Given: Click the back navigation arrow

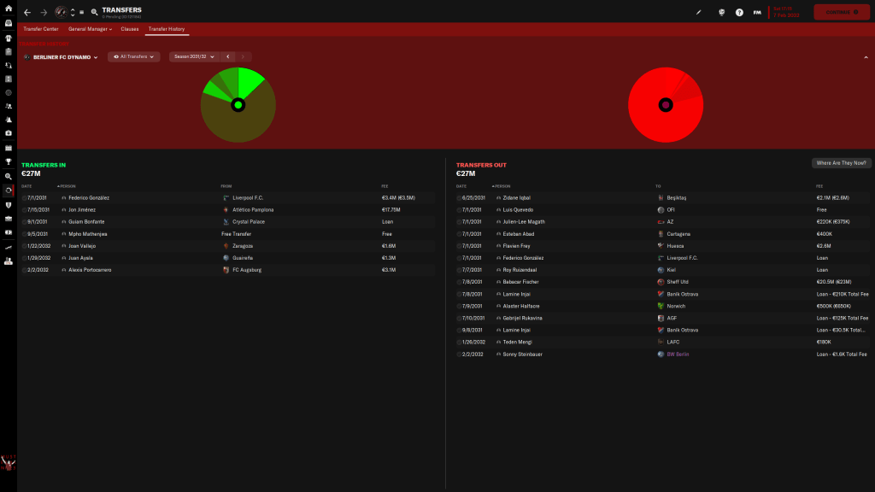Looking at the screenshot, I should point(27,13).
